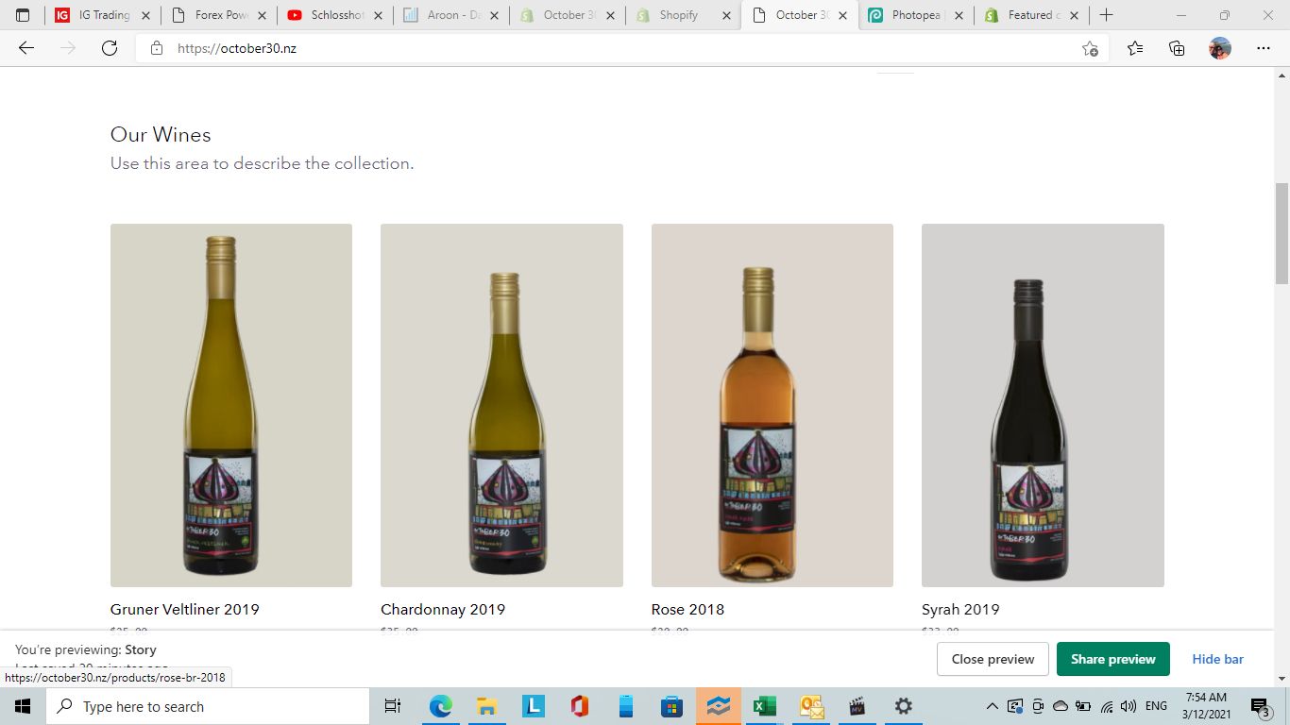This screenshot has width=1290, height=725.
Task: Open Microsoft Office from the taskbar
Action: pyautogui.click(x=579, y=706)
